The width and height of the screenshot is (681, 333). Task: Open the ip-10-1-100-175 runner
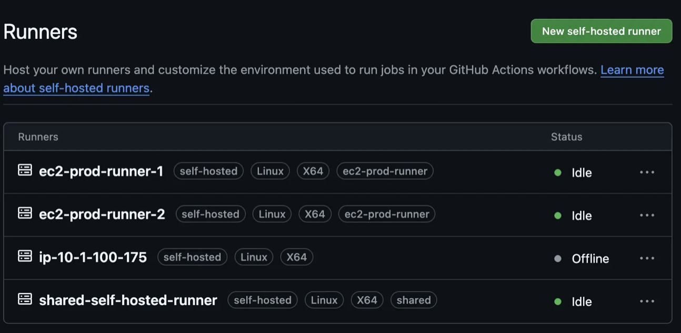tap(93, 257)
